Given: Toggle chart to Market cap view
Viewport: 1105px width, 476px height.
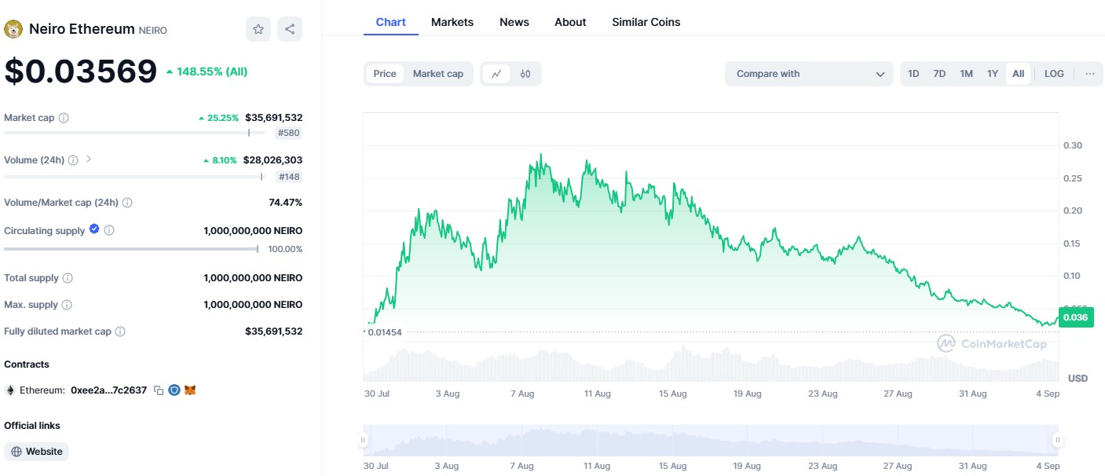Looking at the screenshot, I should [437, 74].
